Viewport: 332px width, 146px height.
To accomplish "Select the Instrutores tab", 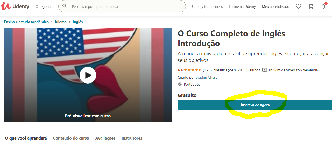I will pos(132,138).
